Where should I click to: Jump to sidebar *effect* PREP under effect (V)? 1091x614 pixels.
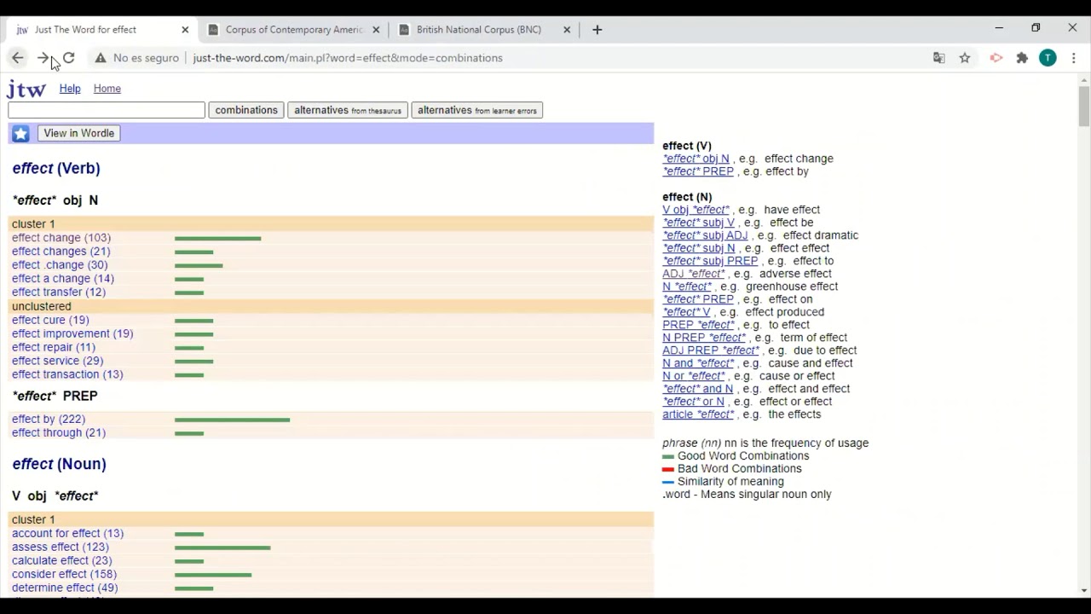click(698, 171)
